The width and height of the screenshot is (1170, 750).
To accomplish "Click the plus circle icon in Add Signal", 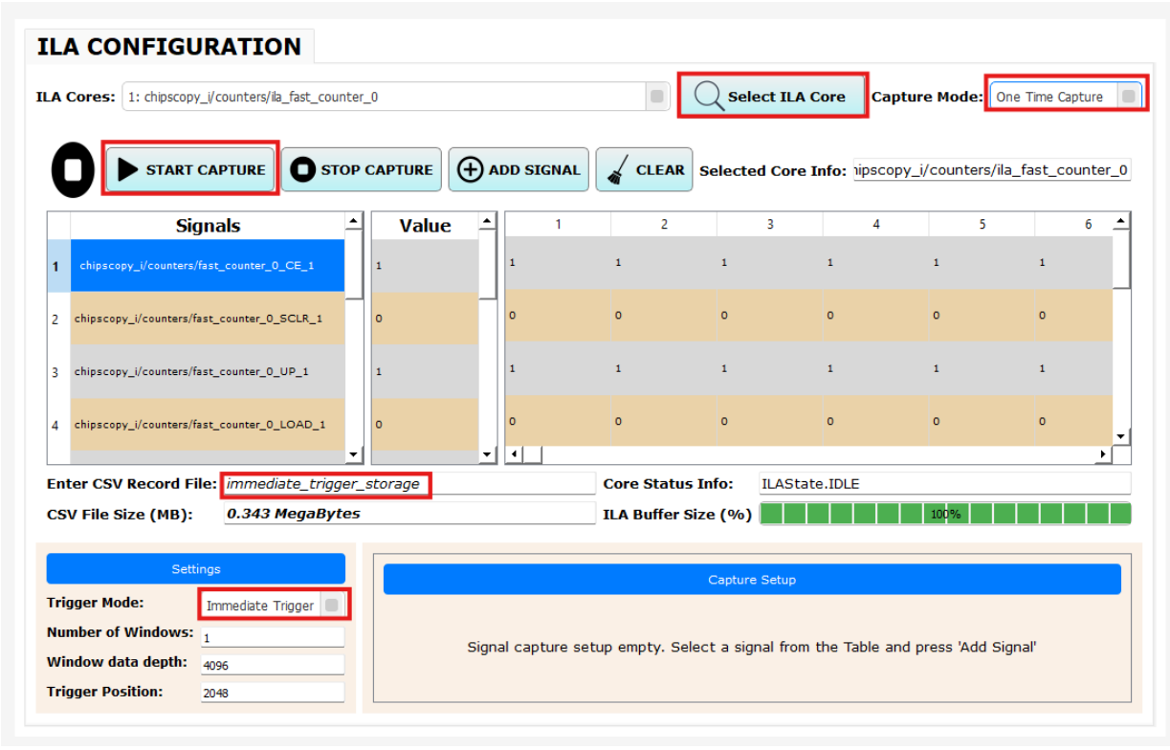I will 470,170.
